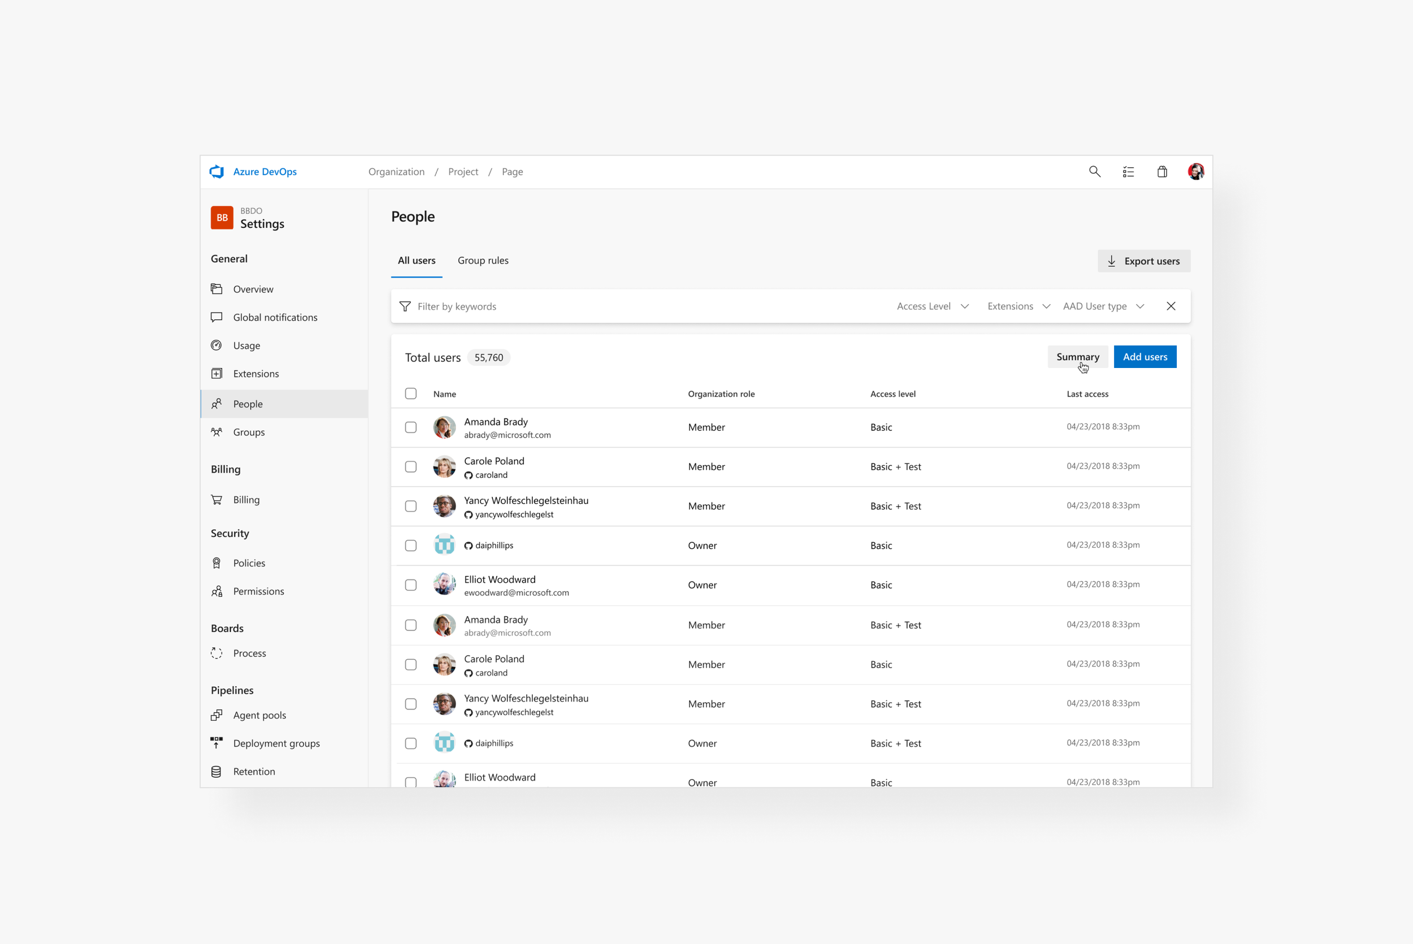Screen dimensions: 1413x944
Task: Click the Retention database icon
Action: tap(216, 771)
